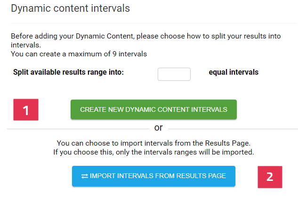Click 'You can create a maximum of 9 intervals' text
Viewport: 298px width, 202px height.
click(x=79, y=54)
